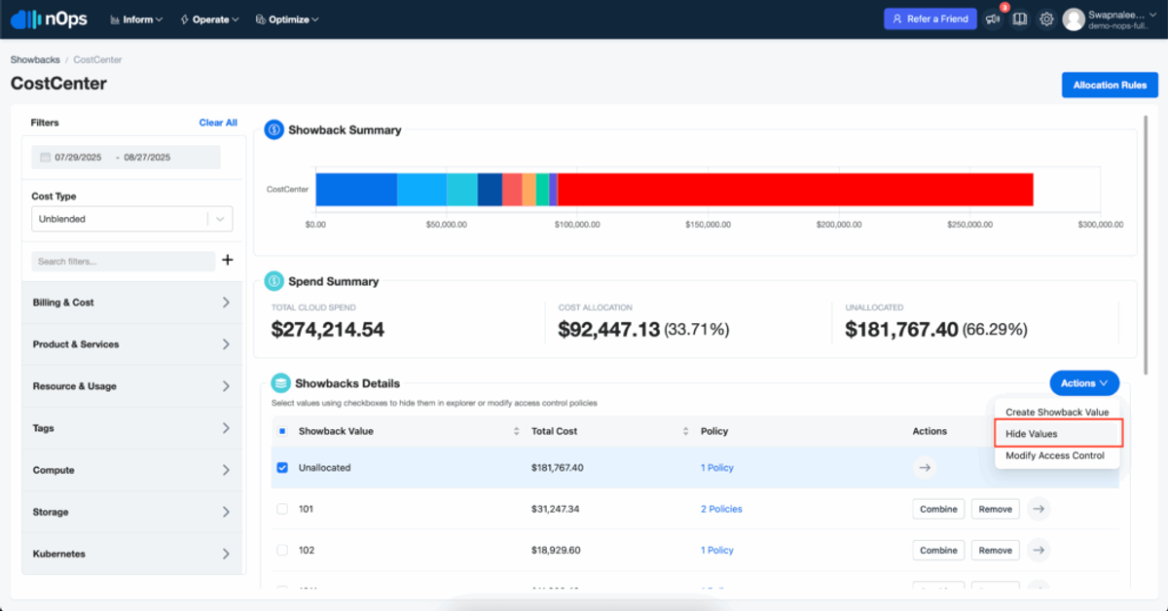The height and width of the screenshot is (611, 1168).
Task: Click the red Unallocated bar segment
Action: pos(795,189)
